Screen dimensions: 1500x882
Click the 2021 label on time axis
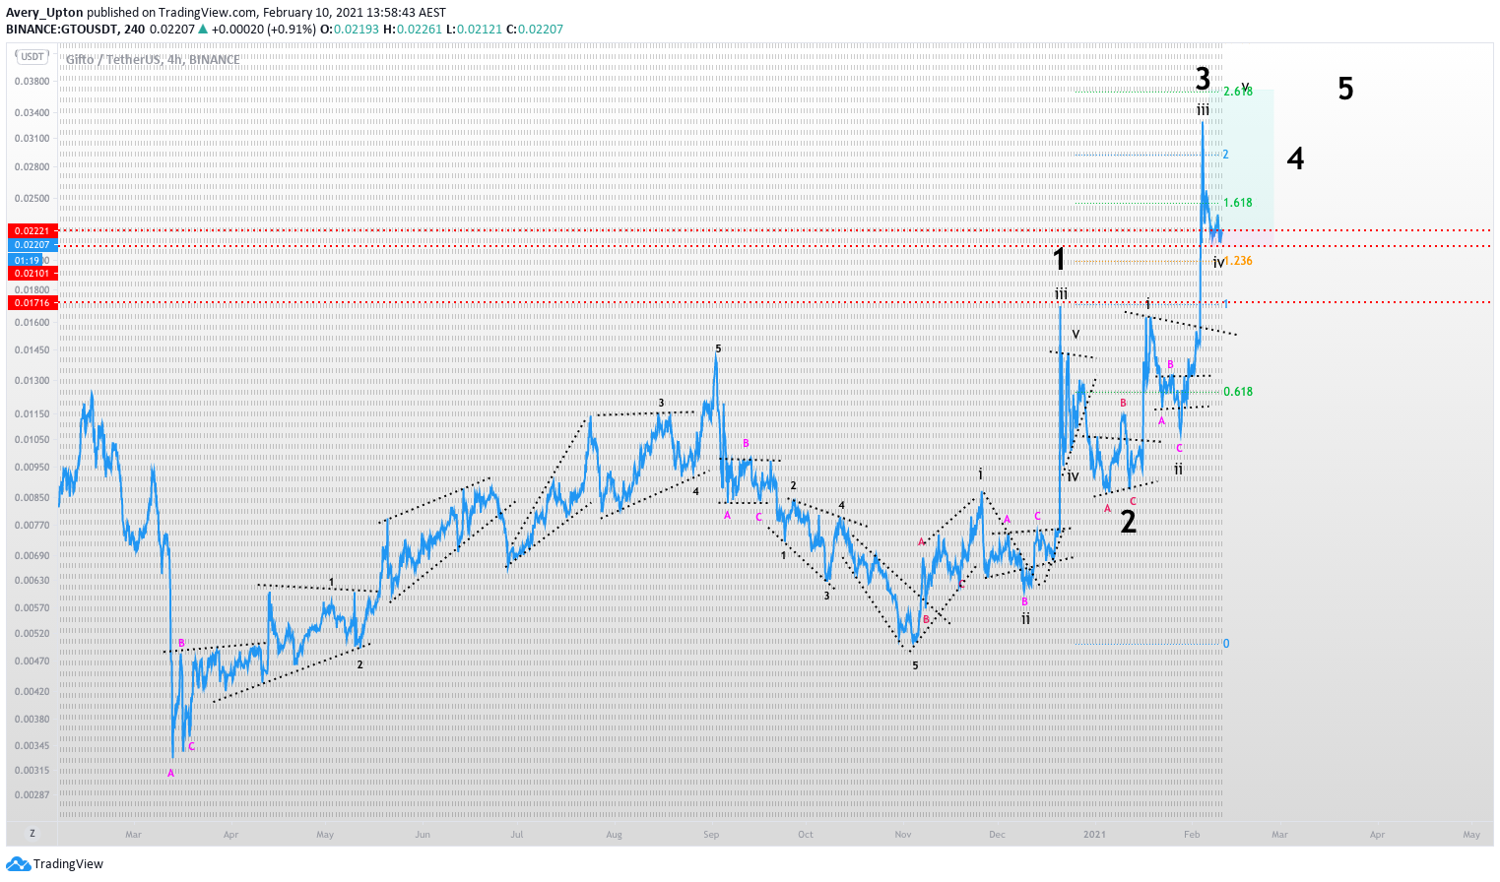pos(1094,835)
